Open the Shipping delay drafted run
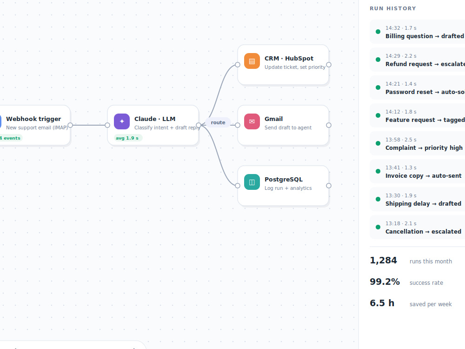Viewport: 465px width, 349px height. (x=417, y=199)
